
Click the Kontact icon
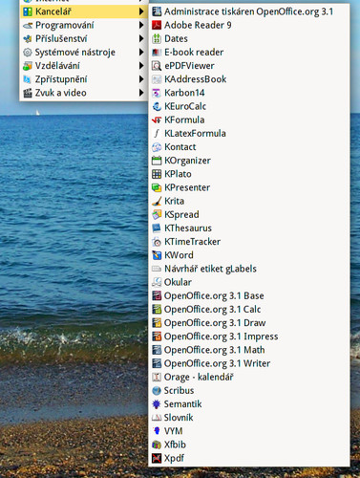tap(157, 147)
